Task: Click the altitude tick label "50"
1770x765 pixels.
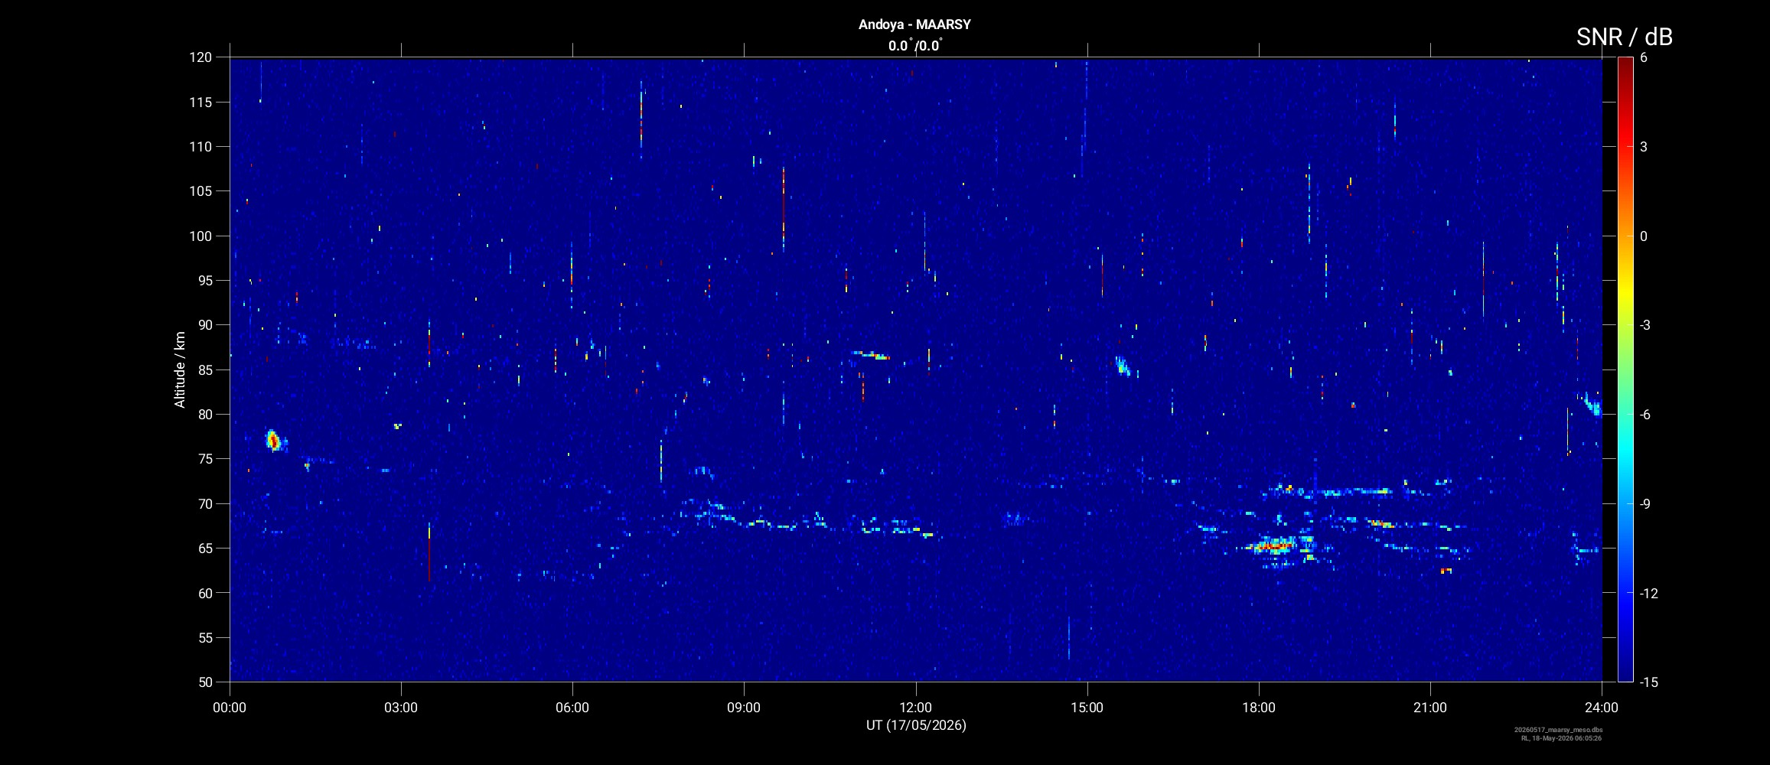Action: point(204,682)
